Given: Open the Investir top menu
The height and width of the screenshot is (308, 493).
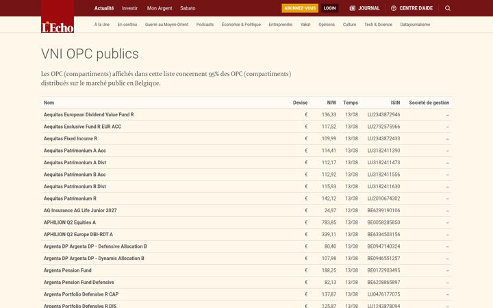Looking at the screenshot, I should tap(130, 8).
